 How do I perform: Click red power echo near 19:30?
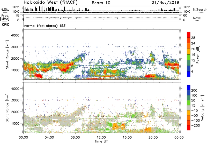[150, 76]
